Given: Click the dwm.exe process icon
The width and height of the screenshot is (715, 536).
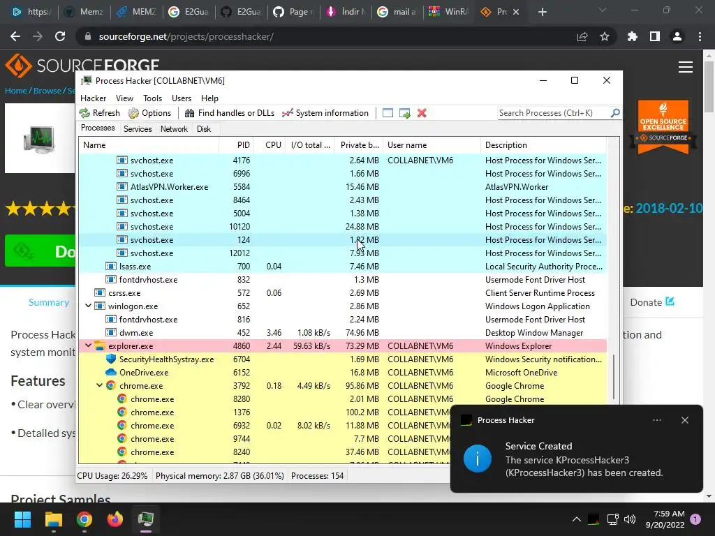Looking at the screenshot, I should click(111, 333).
